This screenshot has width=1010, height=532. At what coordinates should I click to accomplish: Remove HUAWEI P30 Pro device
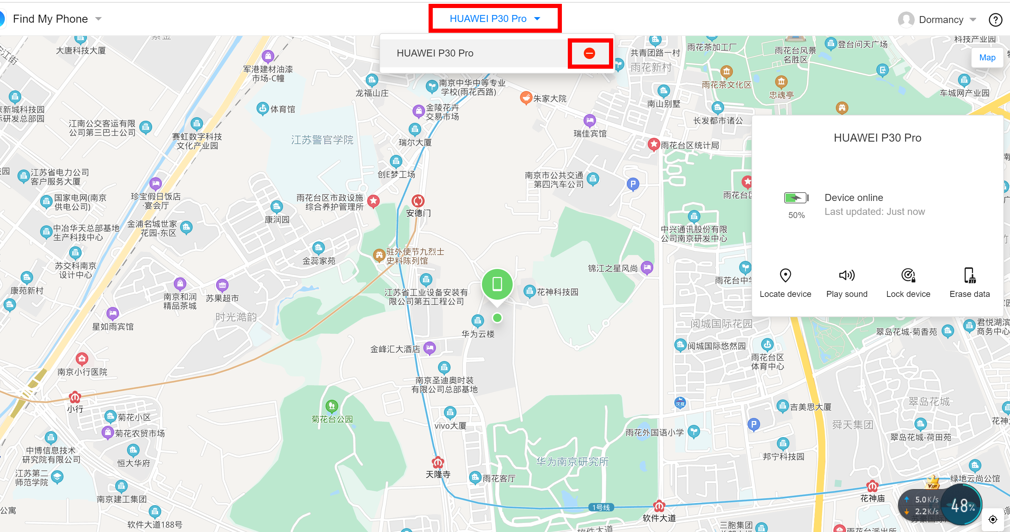pyautogui.click(x=591, y=53)
